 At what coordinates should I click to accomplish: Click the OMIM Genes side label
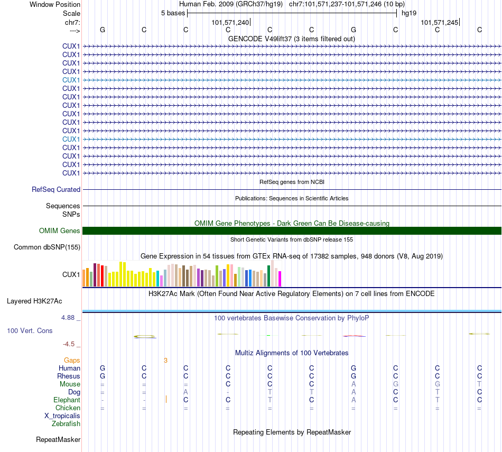[59, 230]
